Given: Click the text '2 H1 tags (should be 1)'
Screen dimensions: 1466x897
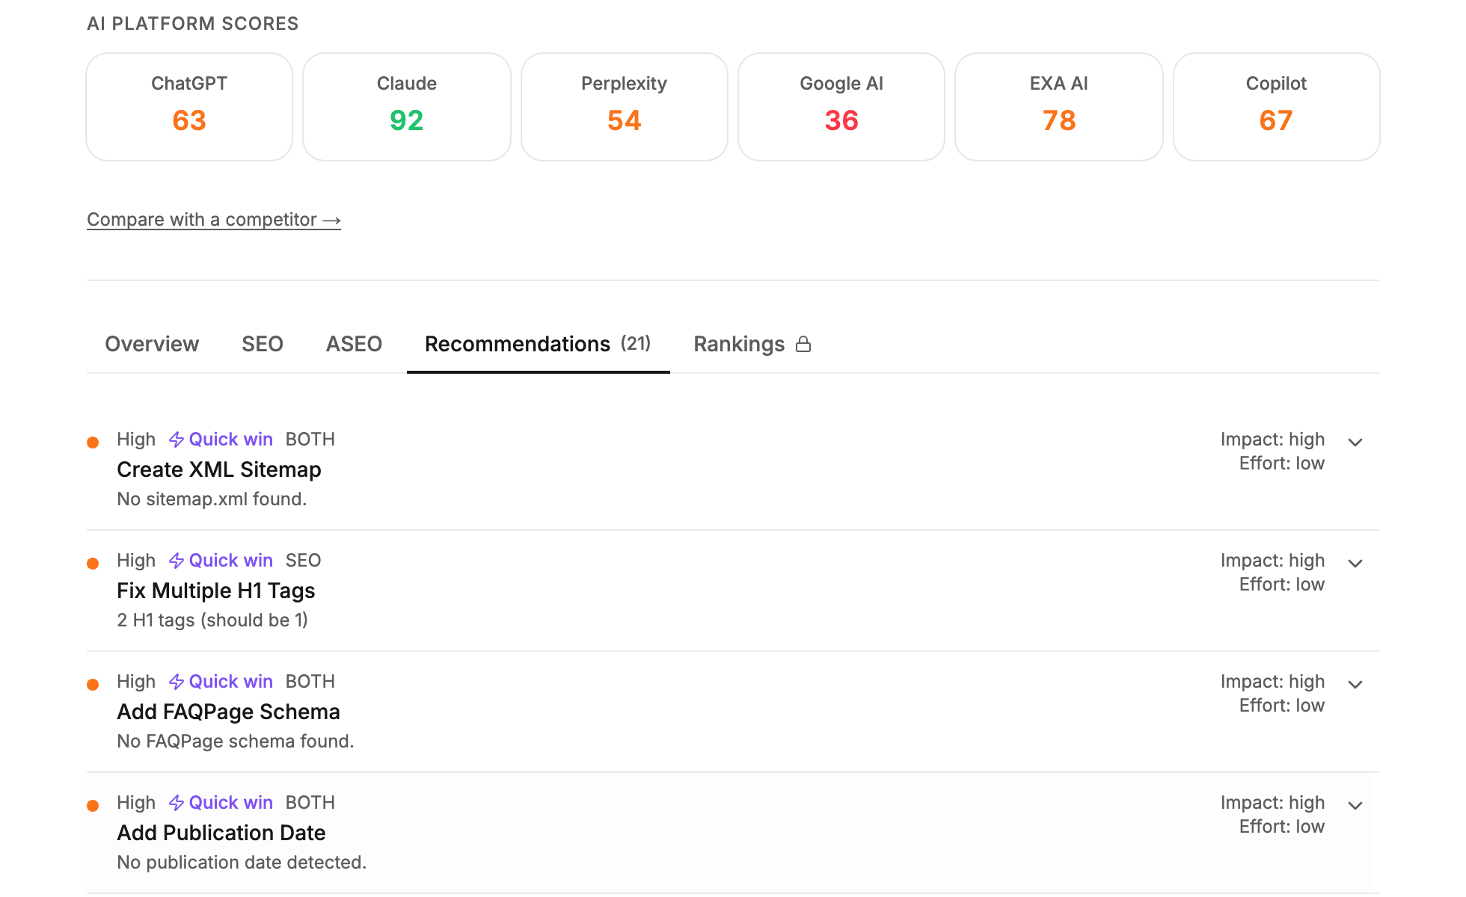Looking at the screenshot, I should pos(212,620).
